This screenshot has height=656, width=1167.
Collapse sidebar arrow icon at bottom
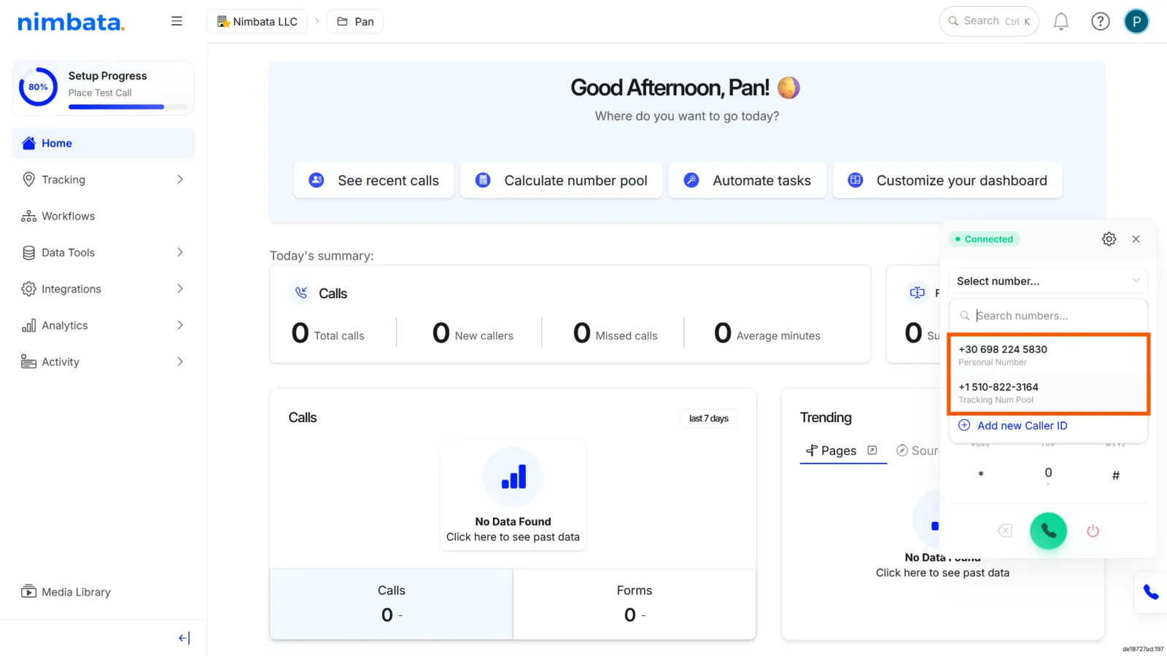(x=184, y=639)
